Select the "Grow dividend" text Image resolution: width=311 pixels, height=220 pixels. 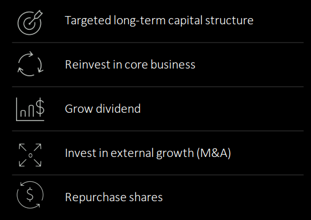click(x=103, y=109)
